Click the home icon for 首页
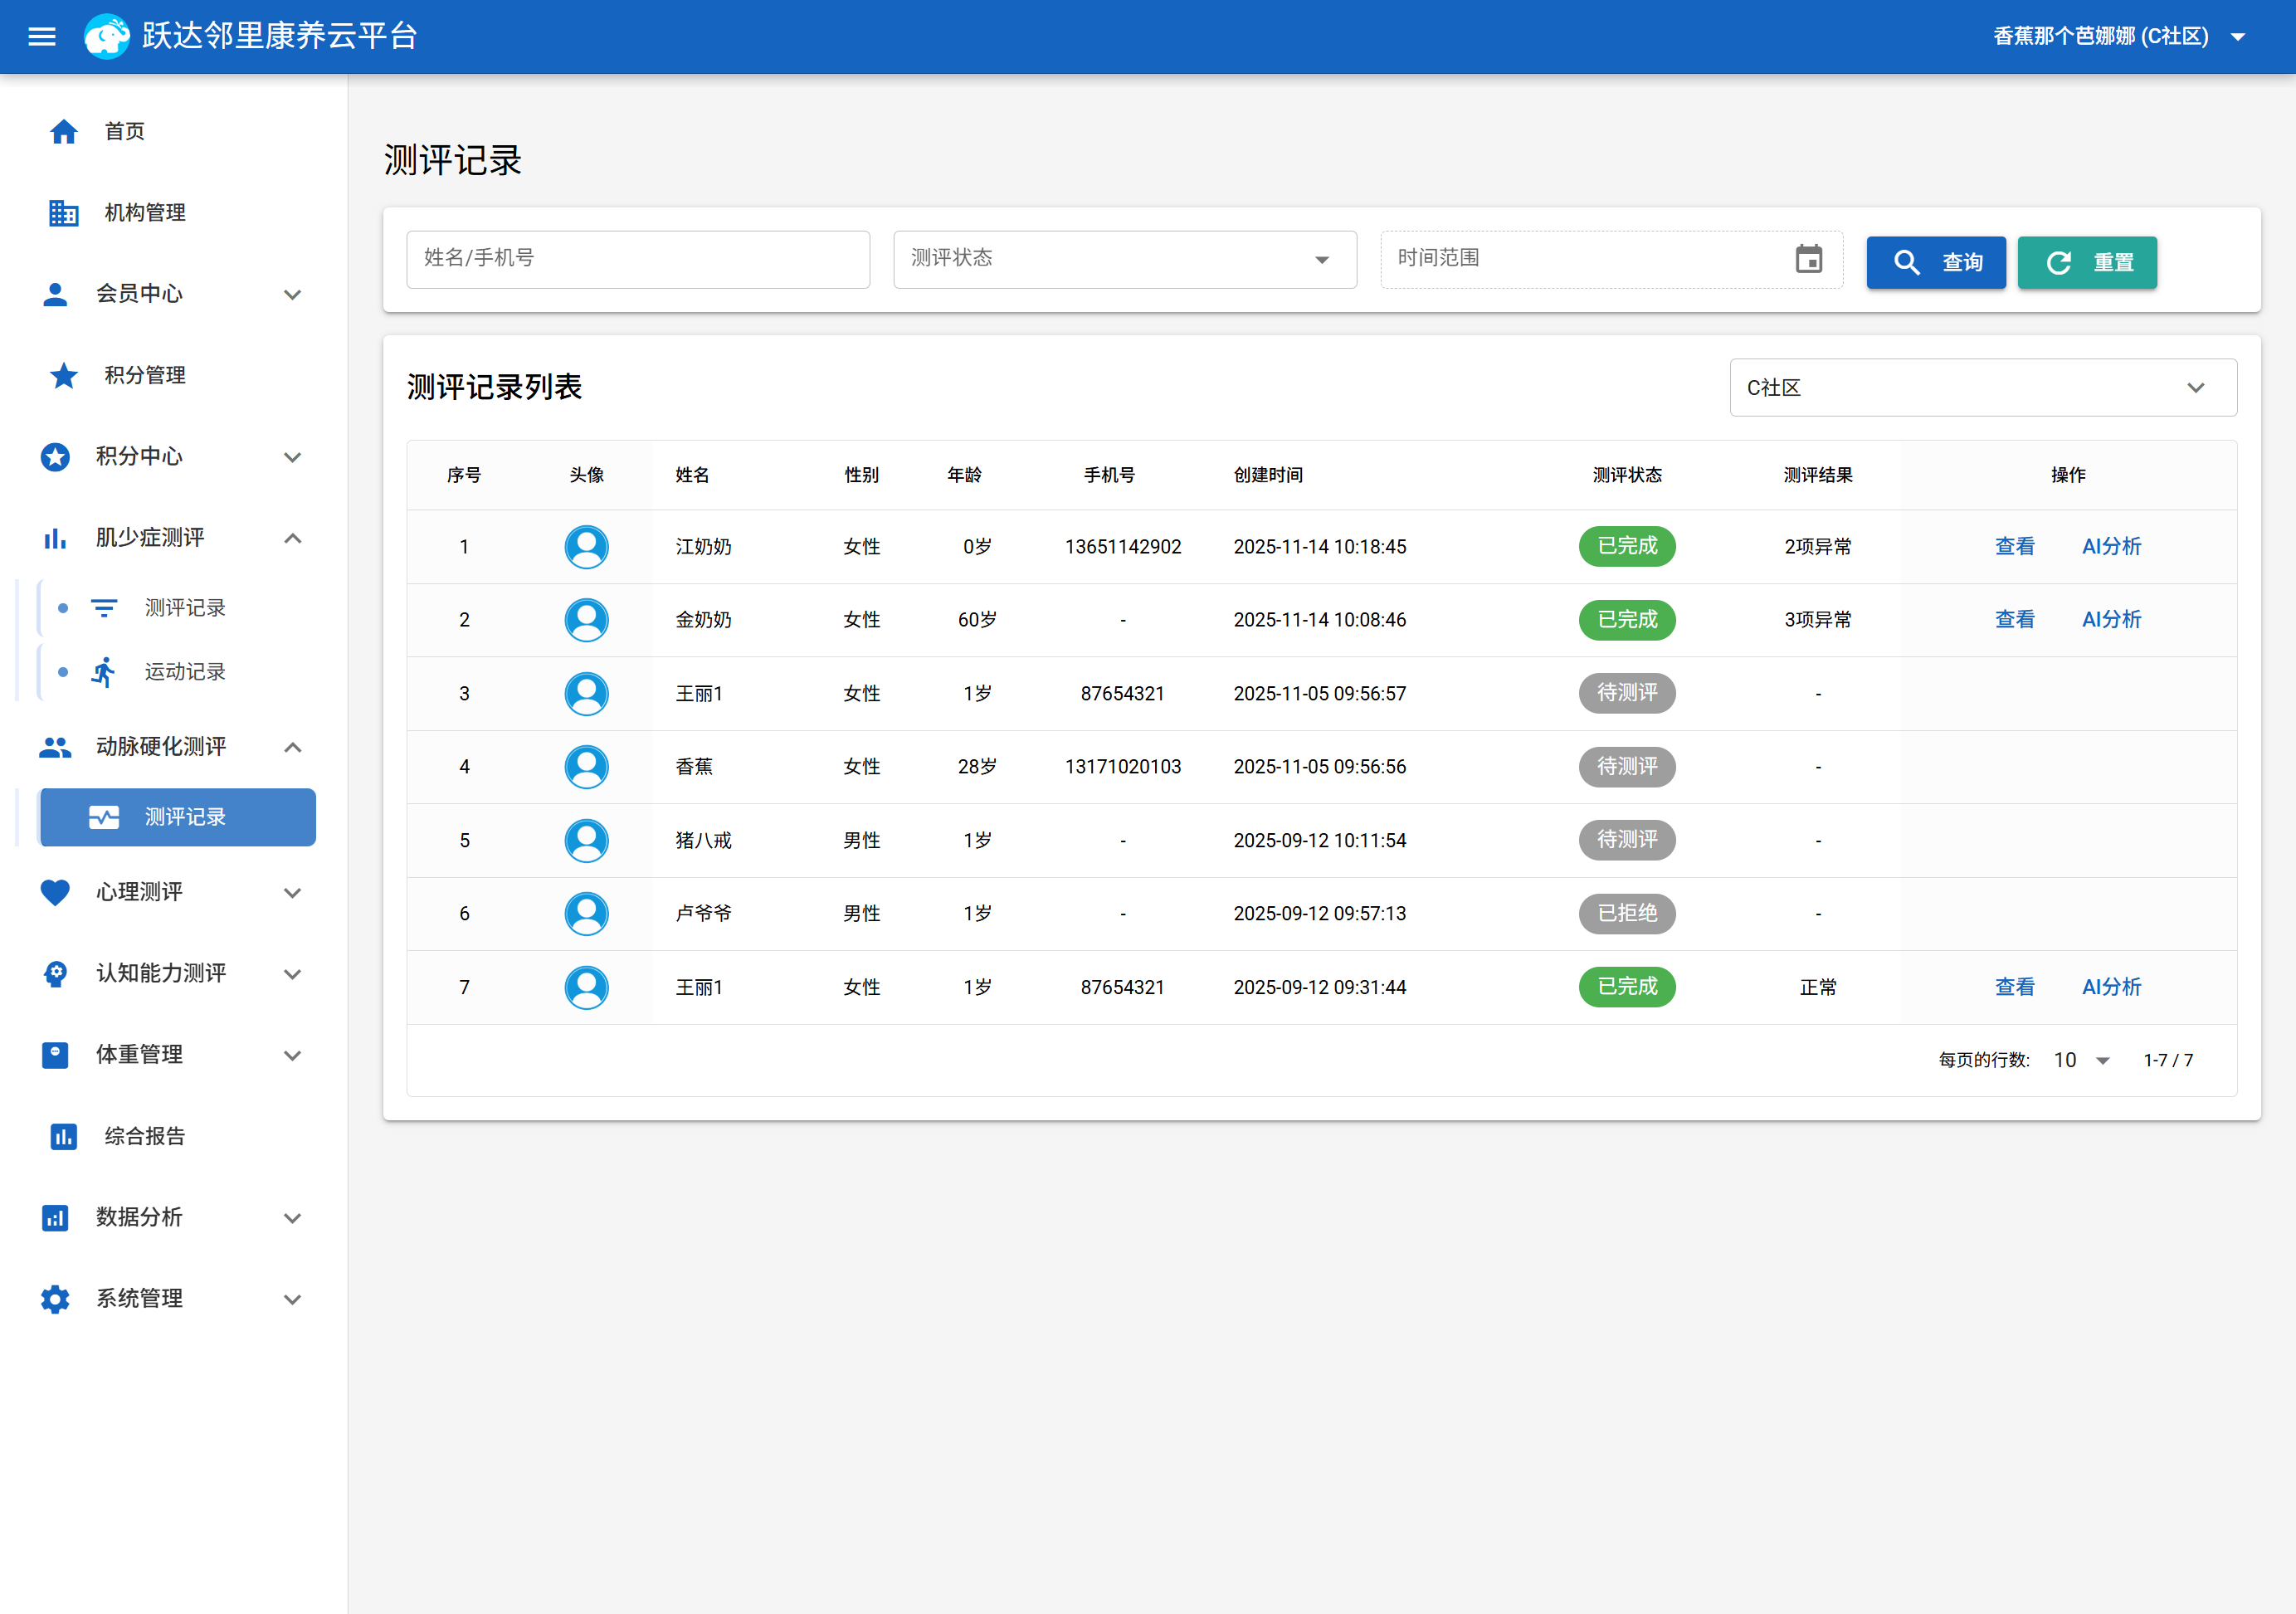Viewport: 2296px width, 1614px height. [64, 132]
